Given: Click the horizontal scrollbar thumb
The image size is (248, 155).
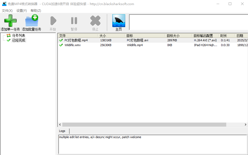Looking at the screenshot, I should point(144,124).
